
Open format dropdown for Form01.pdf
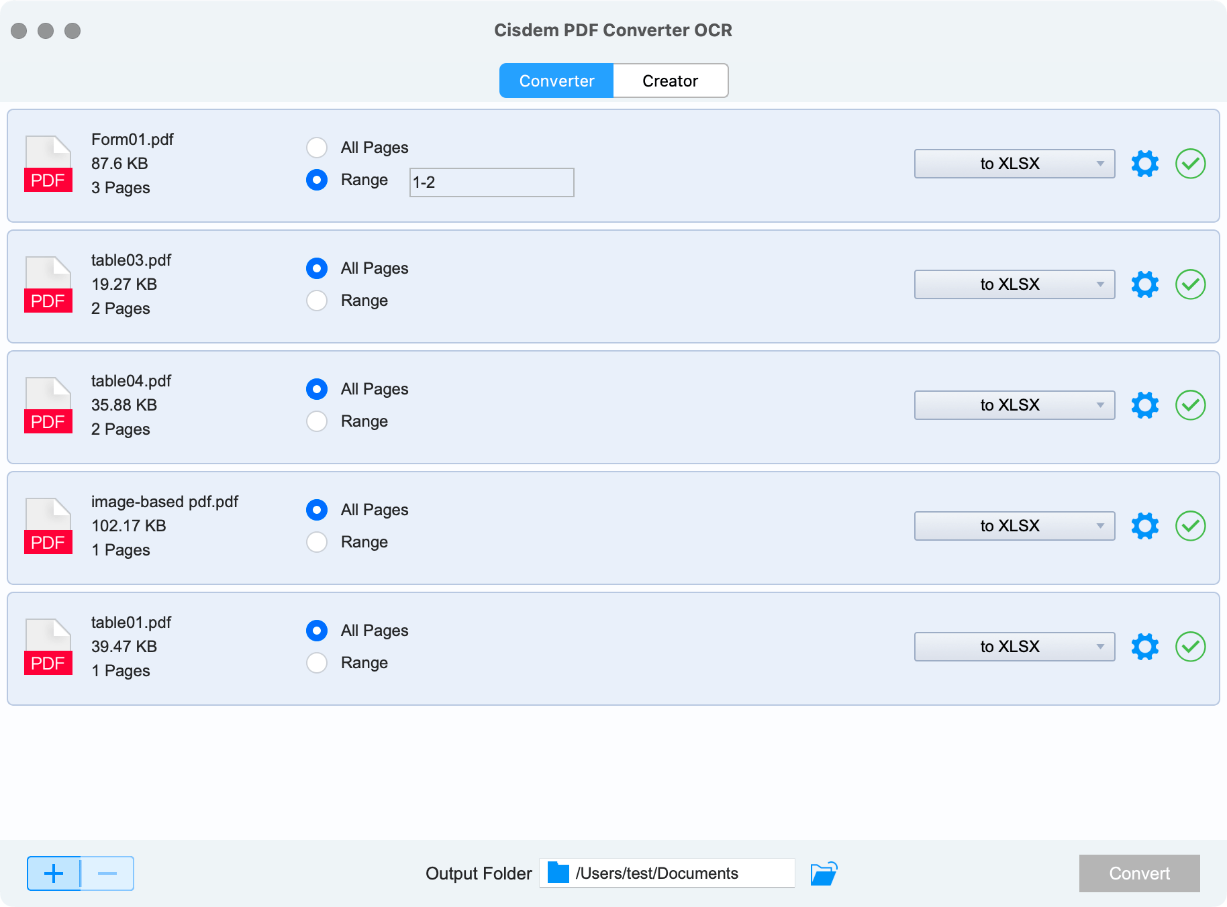coord(1014,164)
